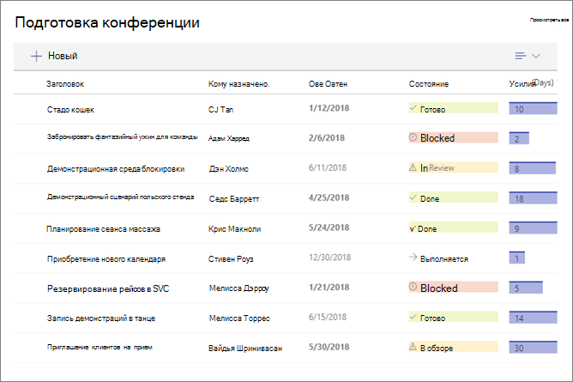Click assignee Стивен Роуз
The height and width of the screenshot is (382, 573).
[x=231, y=259]
